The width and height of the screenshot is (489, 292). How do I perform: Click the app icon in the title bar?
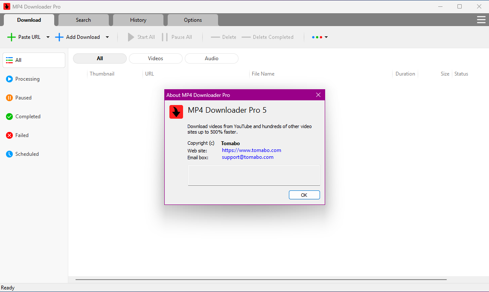[6, 6]
